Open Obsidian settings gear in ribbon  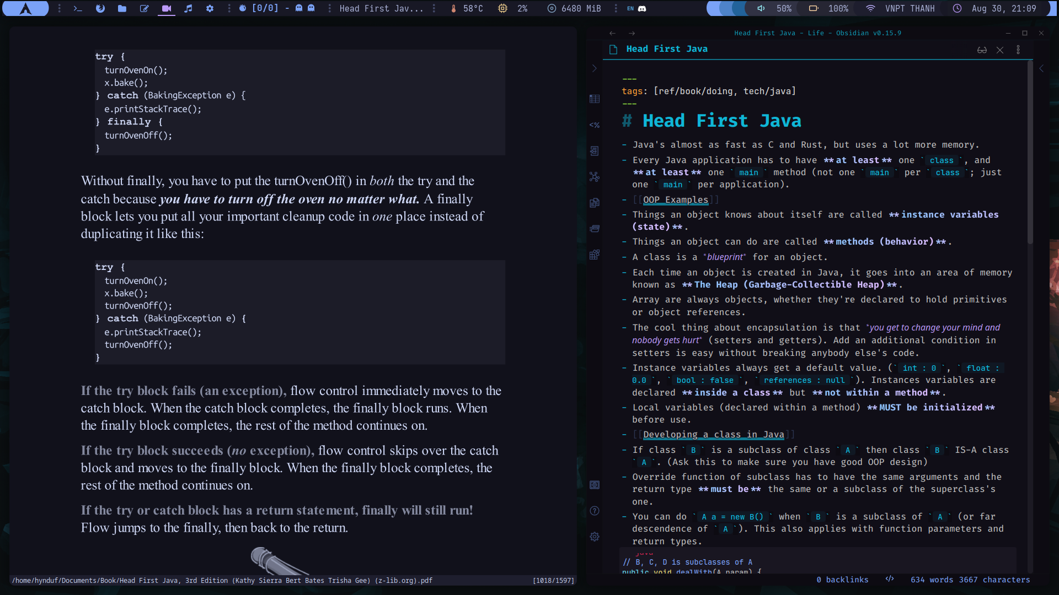tap(594, 537)
